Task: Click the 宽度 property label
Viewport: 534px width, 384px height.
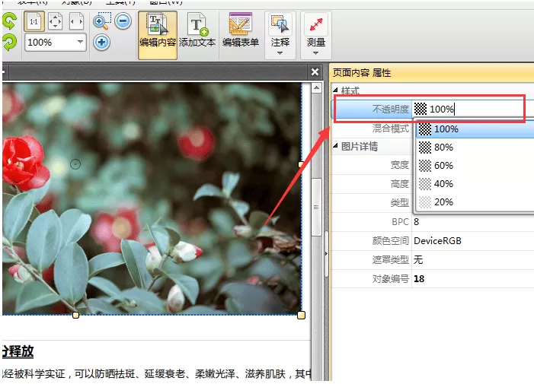Action: (x=399, y=165)
